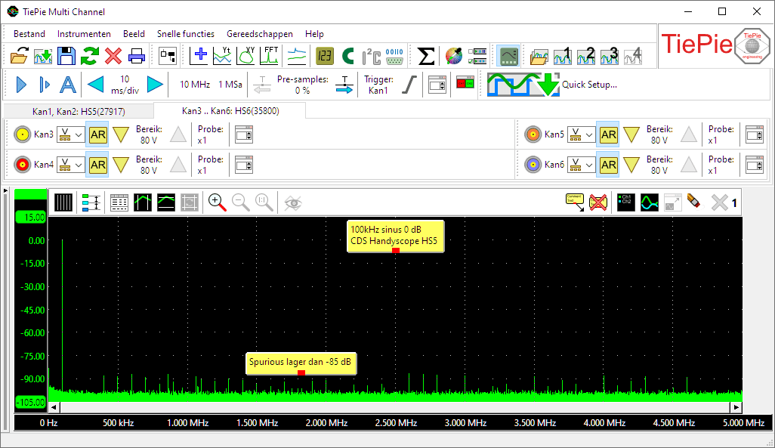Toggle the eye visibility icon in graph toolbar
Screen dimensions: 775x448
point(292,202)
